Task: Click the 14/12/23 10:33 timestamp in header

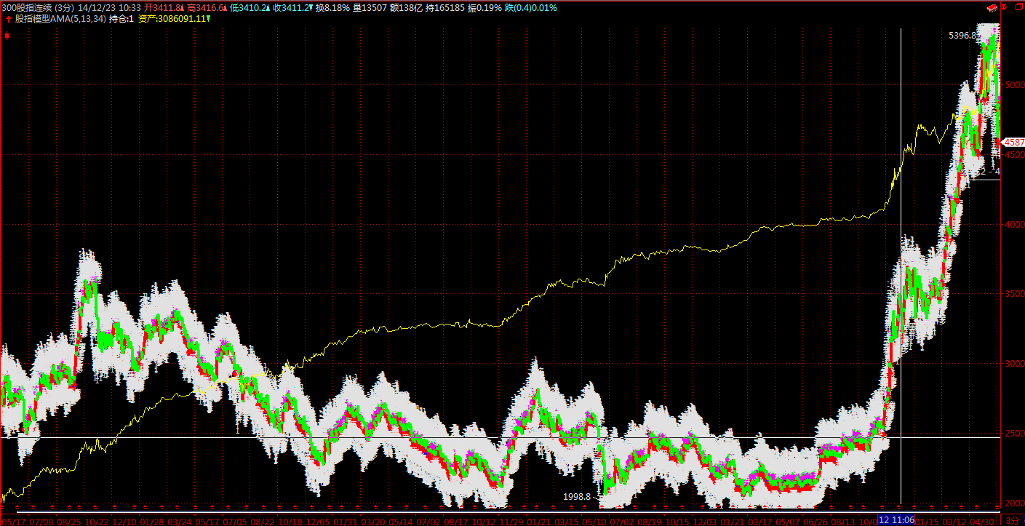Action: point(109,7)
